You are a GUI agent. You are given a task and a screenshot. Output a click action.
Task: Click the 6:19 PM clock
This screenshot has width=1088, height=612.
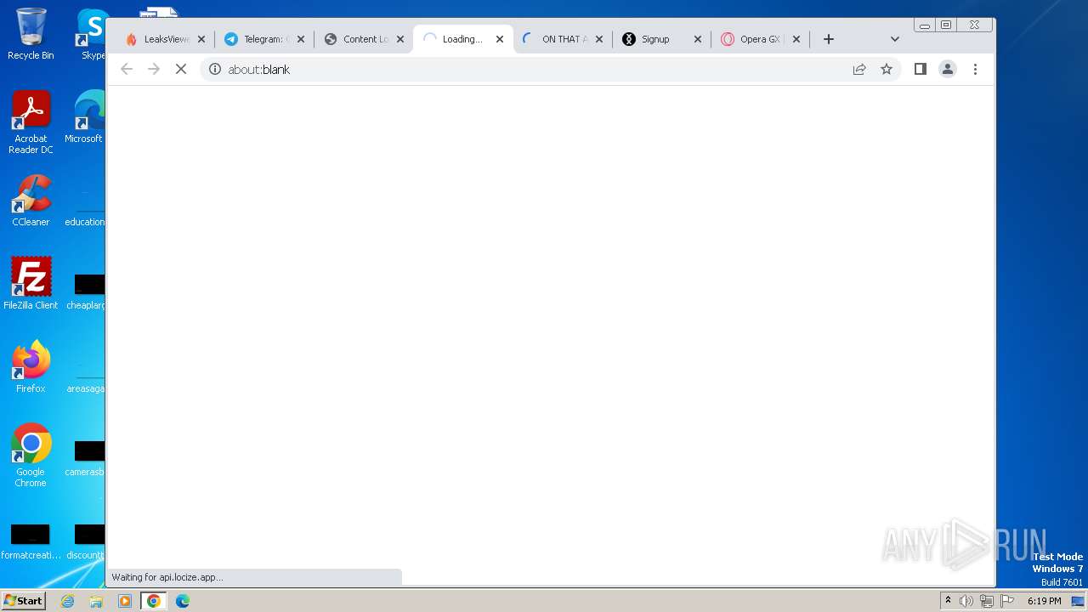1044,601
